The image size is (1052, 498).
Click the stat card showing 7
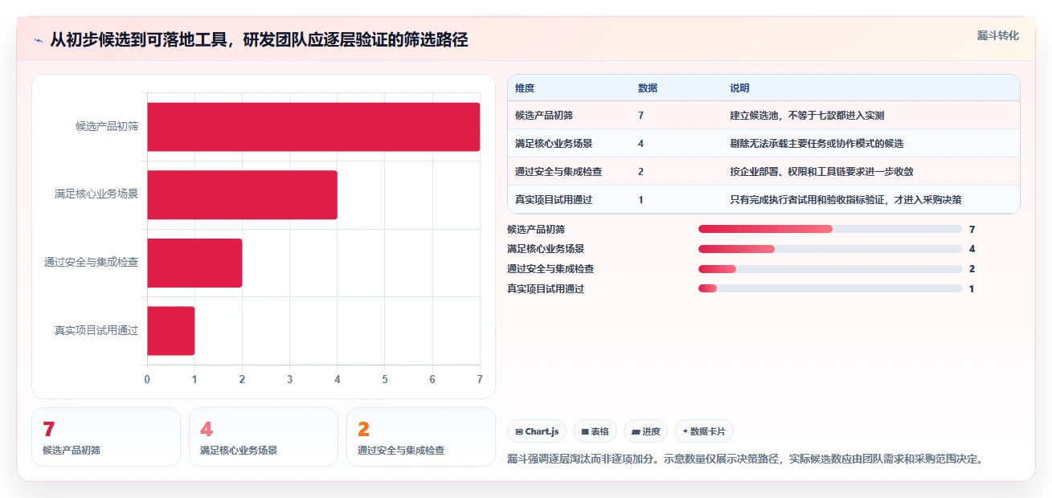click(x=106, y=437)
